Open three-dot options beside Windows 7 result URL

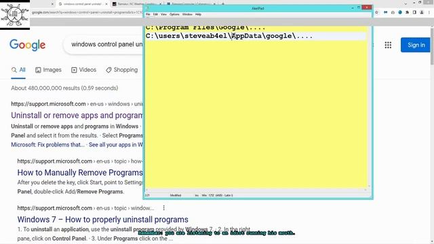pos(164,208)
